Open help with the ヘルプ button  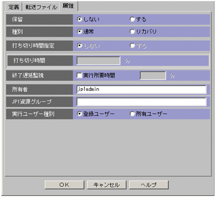point(149,185)
